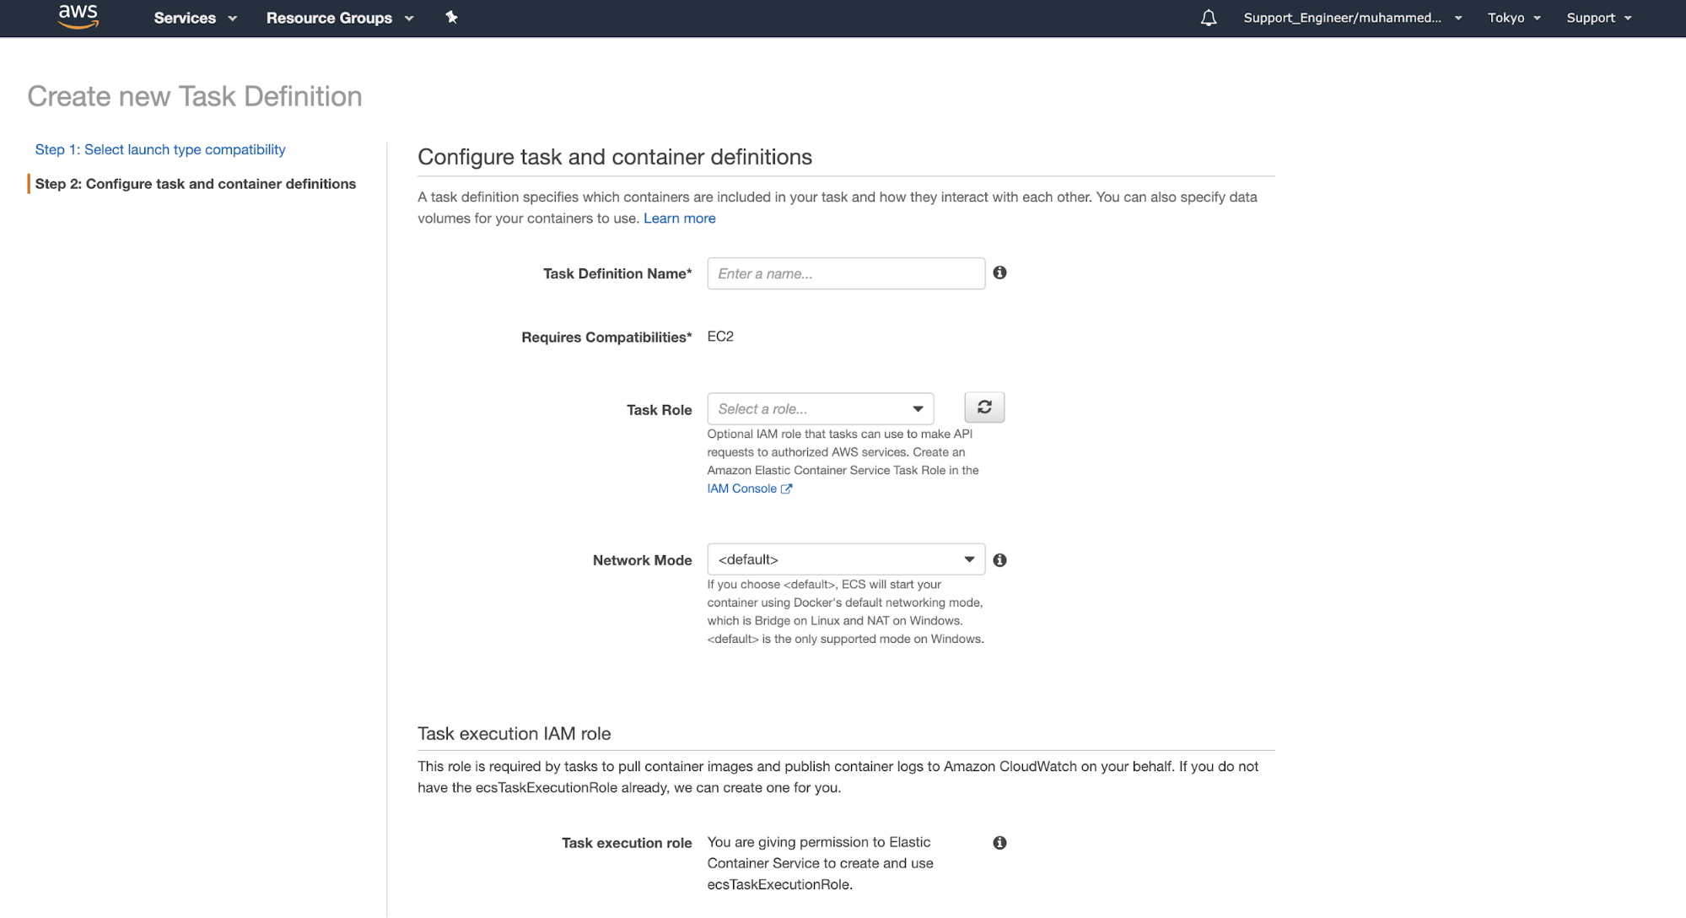Viewport: 1686px width, 918px height.
Task: Click the Network Mode info icon
Action: click(999, 559)
